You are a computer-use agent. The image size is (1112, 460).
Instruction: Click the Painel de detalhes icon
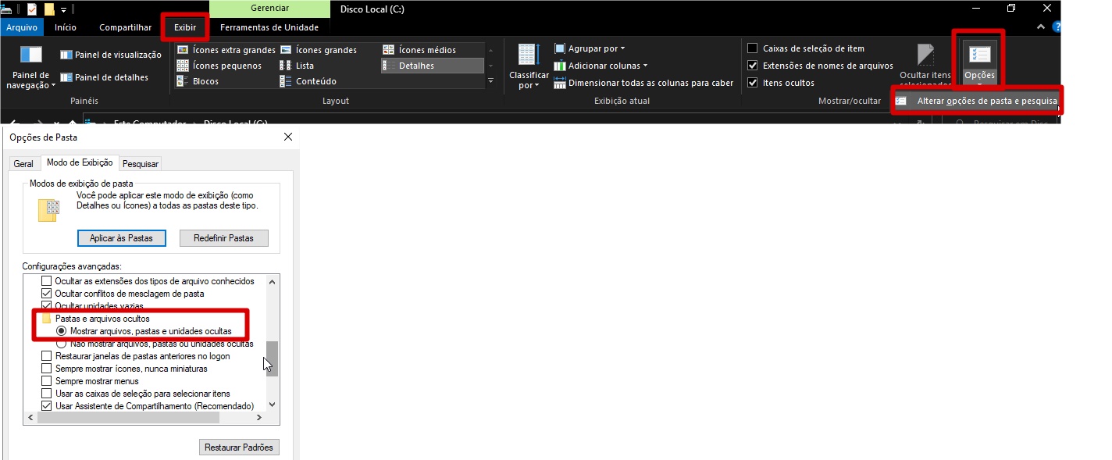66,77
